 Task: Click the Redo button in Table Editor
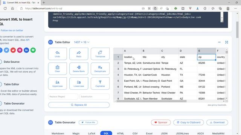click(79, 54)
